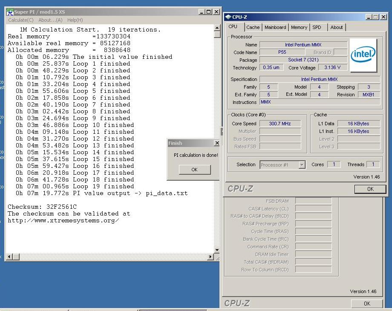Open the Help(H) menu in Super PI
Image resolution: width=392 pixels, height=311 pixels.
(x=75, y=20)
